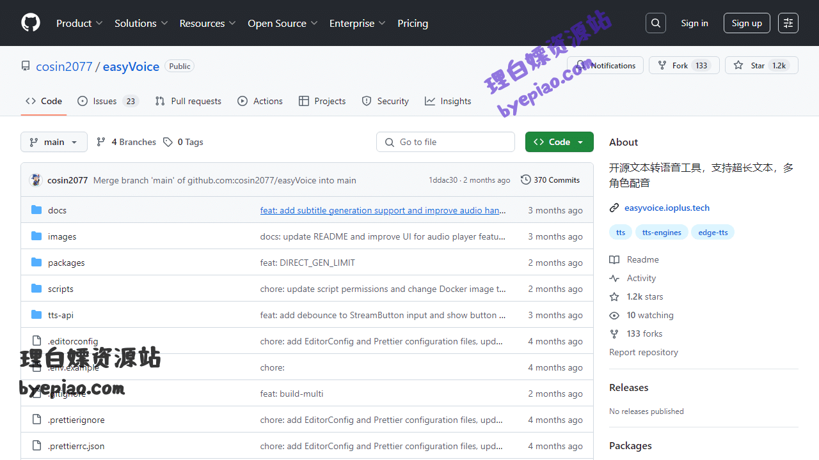Click the GitHub logo icon
The image size is (819, 460).
pyautogui.click(x=31, y=23)
